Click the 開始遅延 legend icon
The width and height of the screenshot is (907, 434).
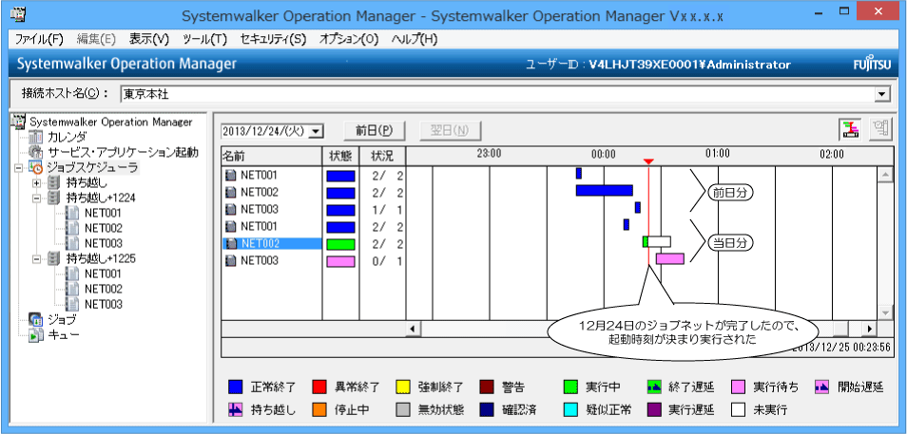tap(821, 387)
